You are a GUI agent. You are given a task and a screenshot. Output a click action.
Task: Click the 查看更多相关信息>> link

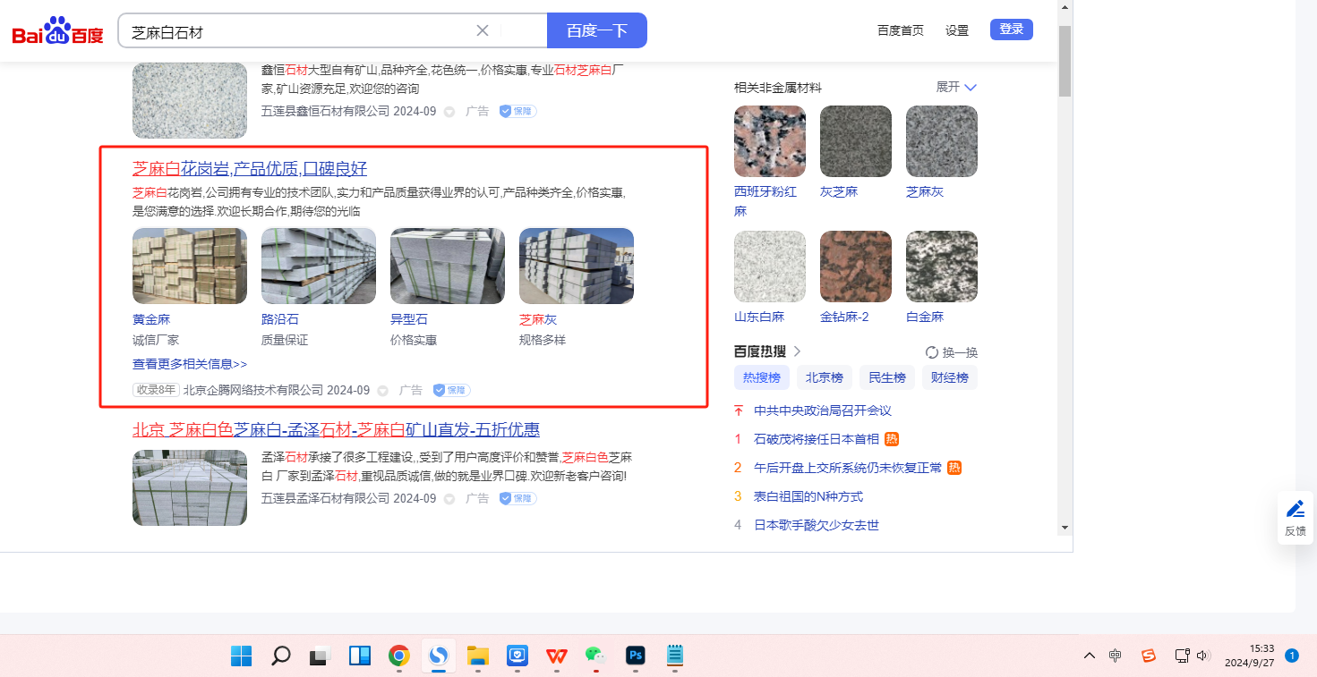pyautogui.click(x=190, y=364)
